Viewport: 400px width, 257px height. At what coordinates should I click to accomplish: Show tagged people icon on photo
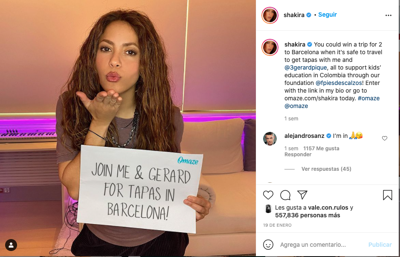click(x=11, y=245)
